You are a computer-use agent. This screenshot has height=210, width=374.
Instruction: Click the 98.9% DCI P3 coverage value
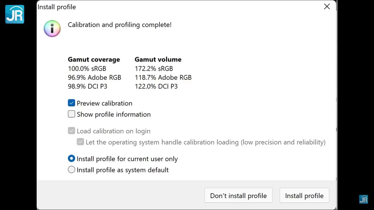[x=88, y=86]
